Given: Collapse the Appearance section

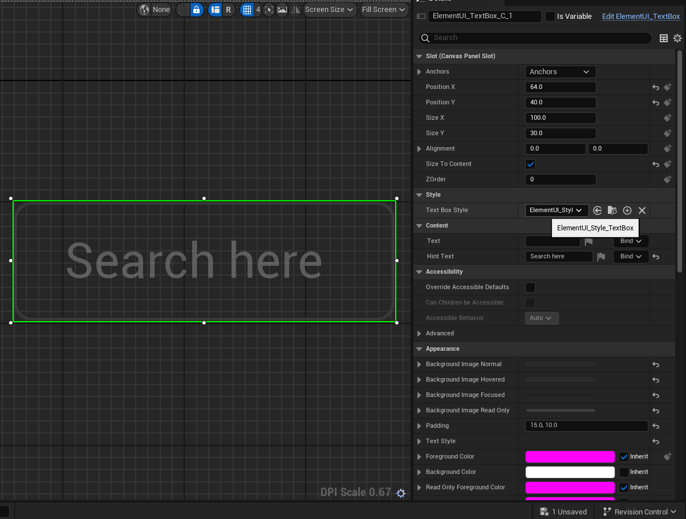Looking at the screenshot, I should (420, 349).
